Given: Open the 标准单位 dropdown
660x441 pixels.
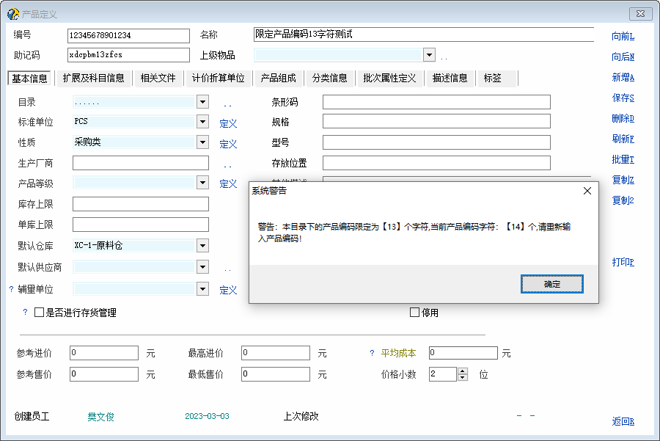Looking at the screenshot, I should click(202, 122).
